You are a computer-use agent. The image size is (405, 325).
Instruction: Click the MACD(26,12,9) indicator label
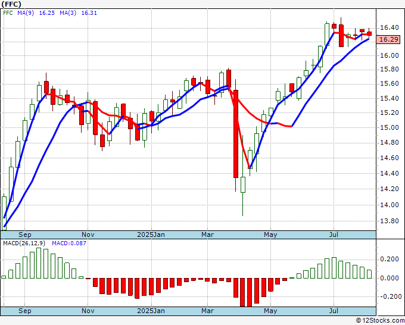[x=24, y=243]
